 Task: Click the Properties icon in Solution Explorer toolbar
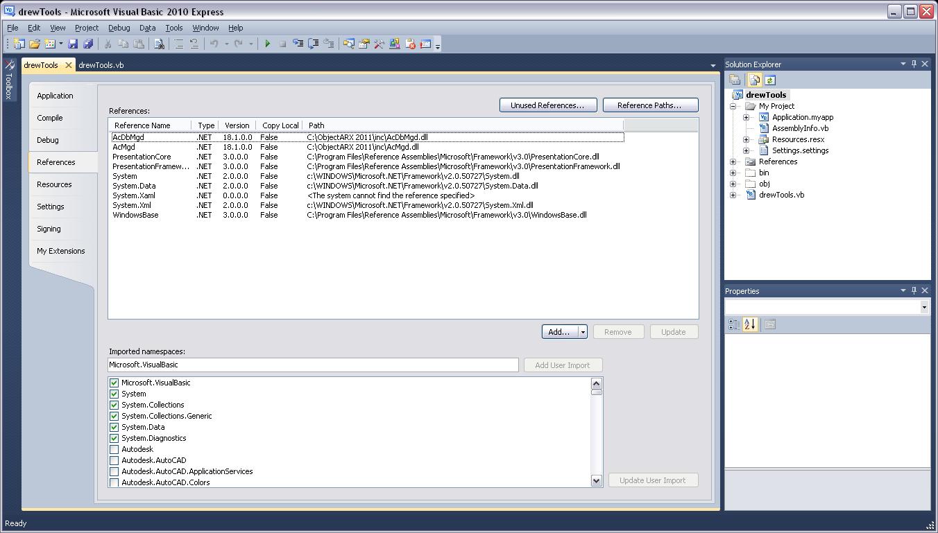pos(735,80)
